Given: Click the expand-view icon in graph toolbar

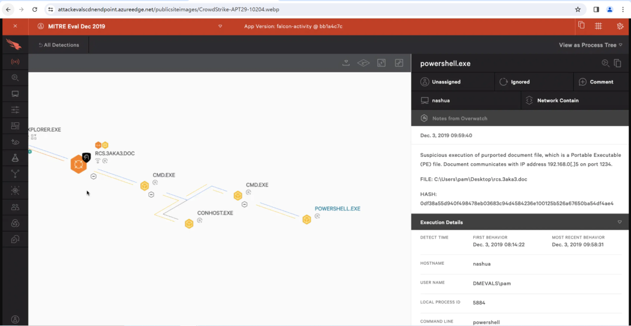Looking at the screenshot, I should tap(381, 62).
